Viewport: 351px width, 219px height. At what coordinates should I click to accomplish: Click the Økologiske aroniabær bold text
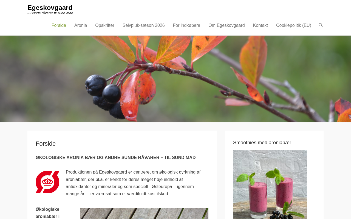coord(48,213)
